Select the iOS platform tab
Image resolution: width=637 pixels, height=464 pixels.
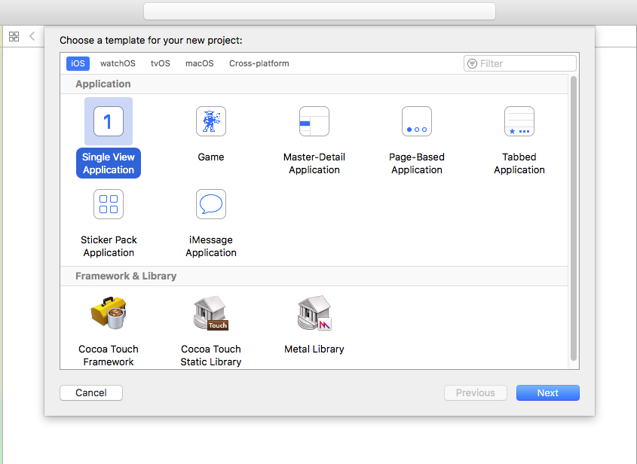(x=78, y=63)
